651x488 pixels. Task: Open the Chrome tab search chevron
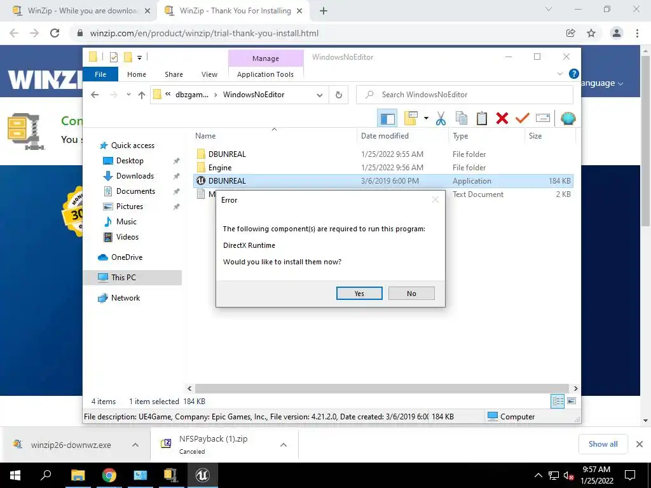click(549, 9)
